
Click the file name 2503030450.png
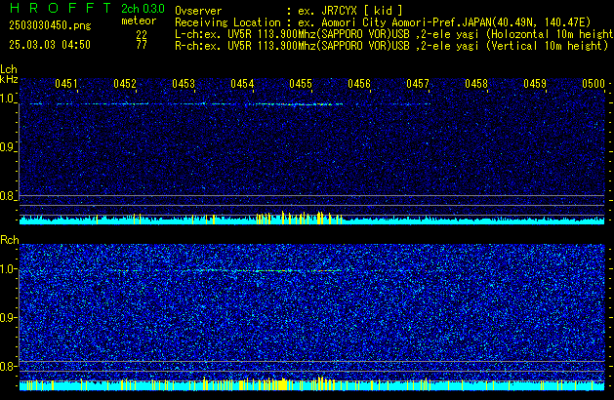(x=50, y=25)
